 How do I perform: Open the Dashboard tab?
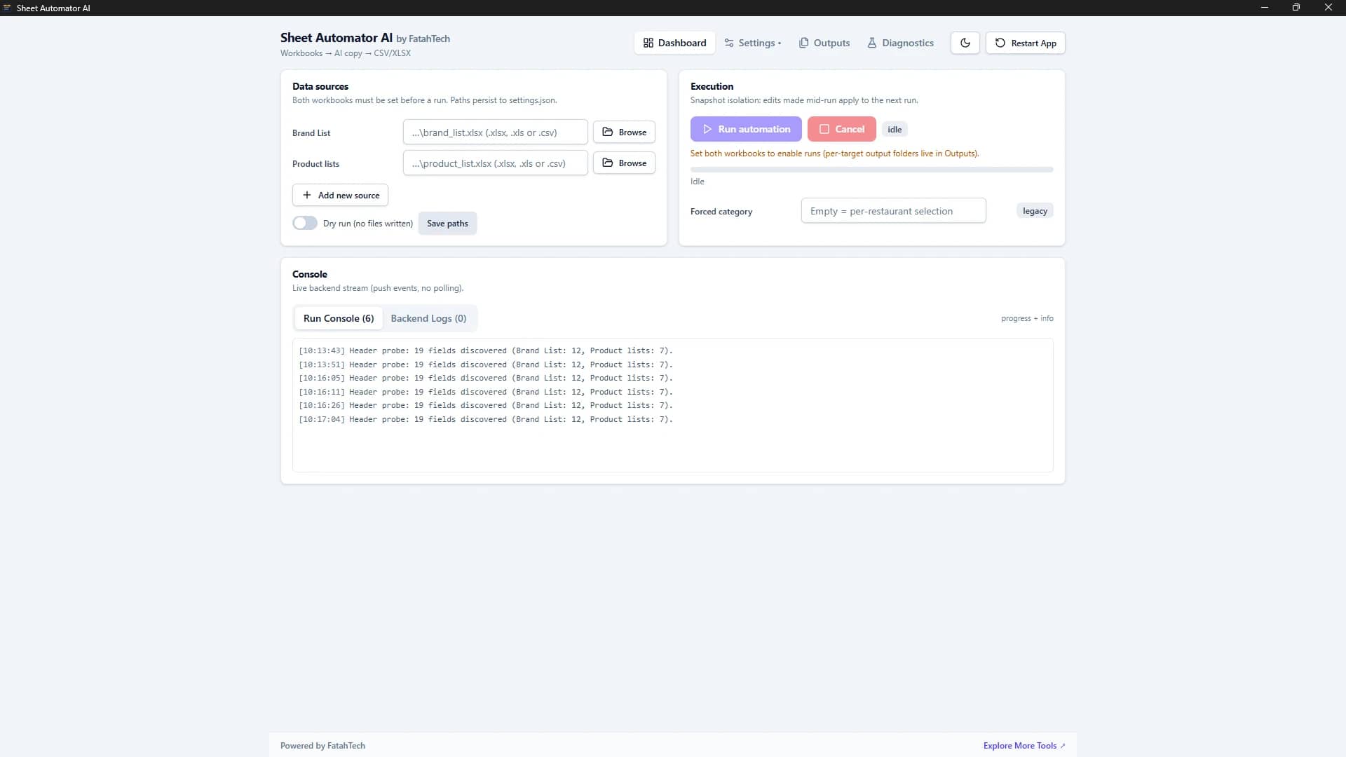674,43
